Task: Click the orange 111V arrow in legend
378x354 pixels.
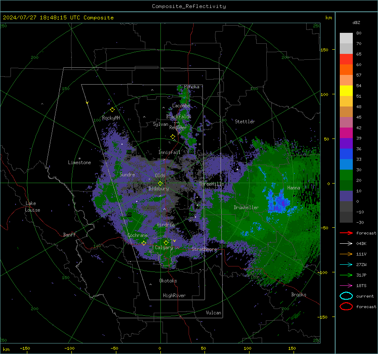Action: coord(346,254)
